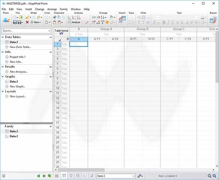Click the small x box above row numbers

68,39
